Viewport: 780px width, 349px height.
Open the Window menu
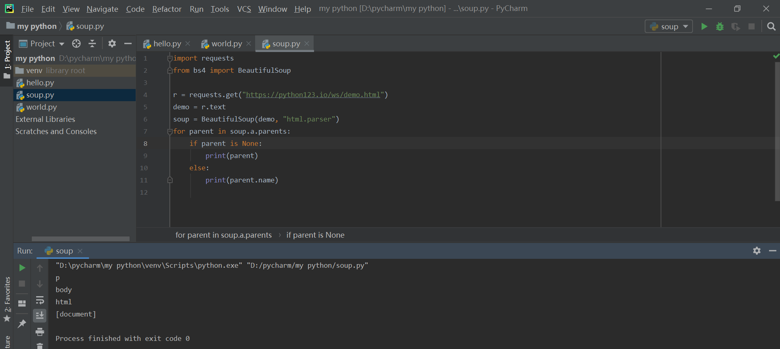tap(273, 9)
